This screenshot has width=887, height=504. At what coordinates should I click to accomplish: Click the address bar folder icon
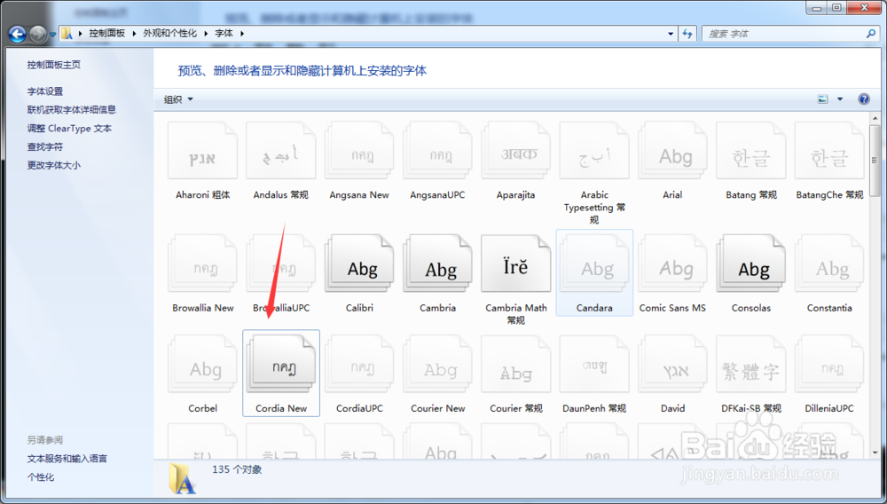67,34
